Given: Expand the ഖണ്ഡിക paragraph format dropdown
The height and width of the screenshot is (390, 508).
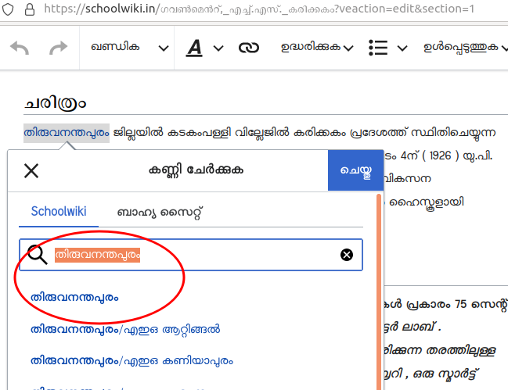Looking at the screenshot, I should click(x=129, y=48).
